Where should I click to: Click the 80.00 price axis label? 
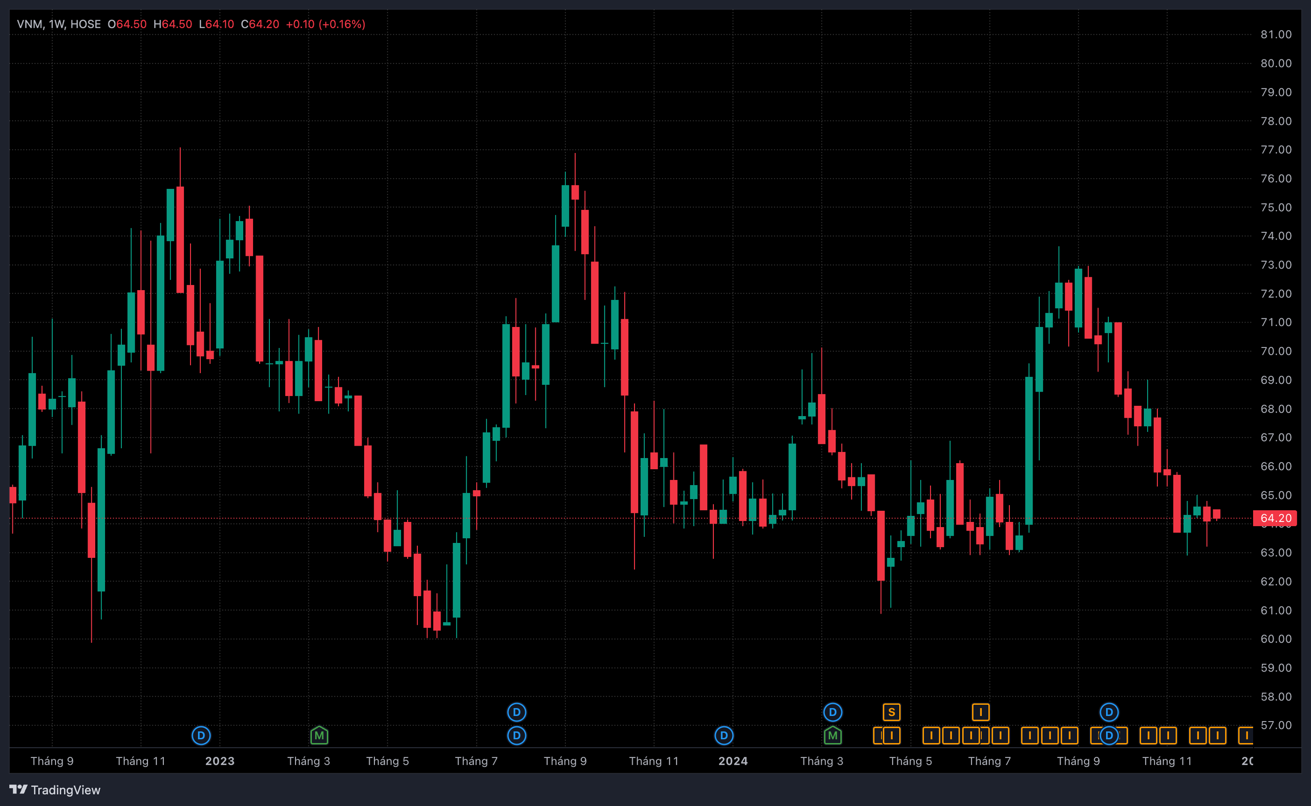(x=1276, y=63)
